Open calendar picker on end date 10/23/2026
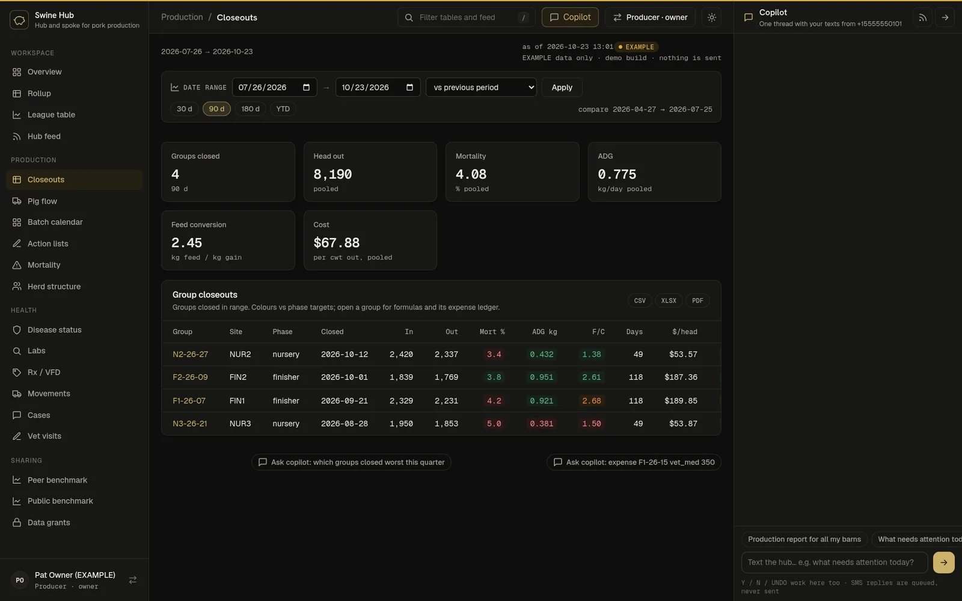Image resolution: width=962 pixels, height=601 pixels. [x=409, y=87]
